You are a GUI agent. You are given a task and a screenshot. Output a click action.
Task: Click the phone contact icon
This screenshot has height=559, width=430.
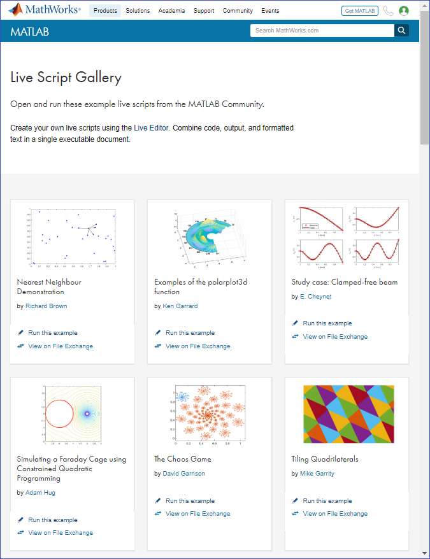[x=389, y=11]
